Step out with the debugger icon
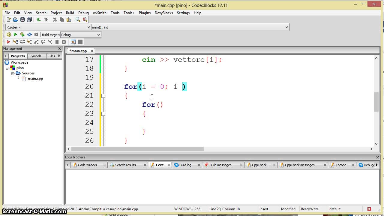Screen dimensions: 384x216 click(x=36, y=42)
